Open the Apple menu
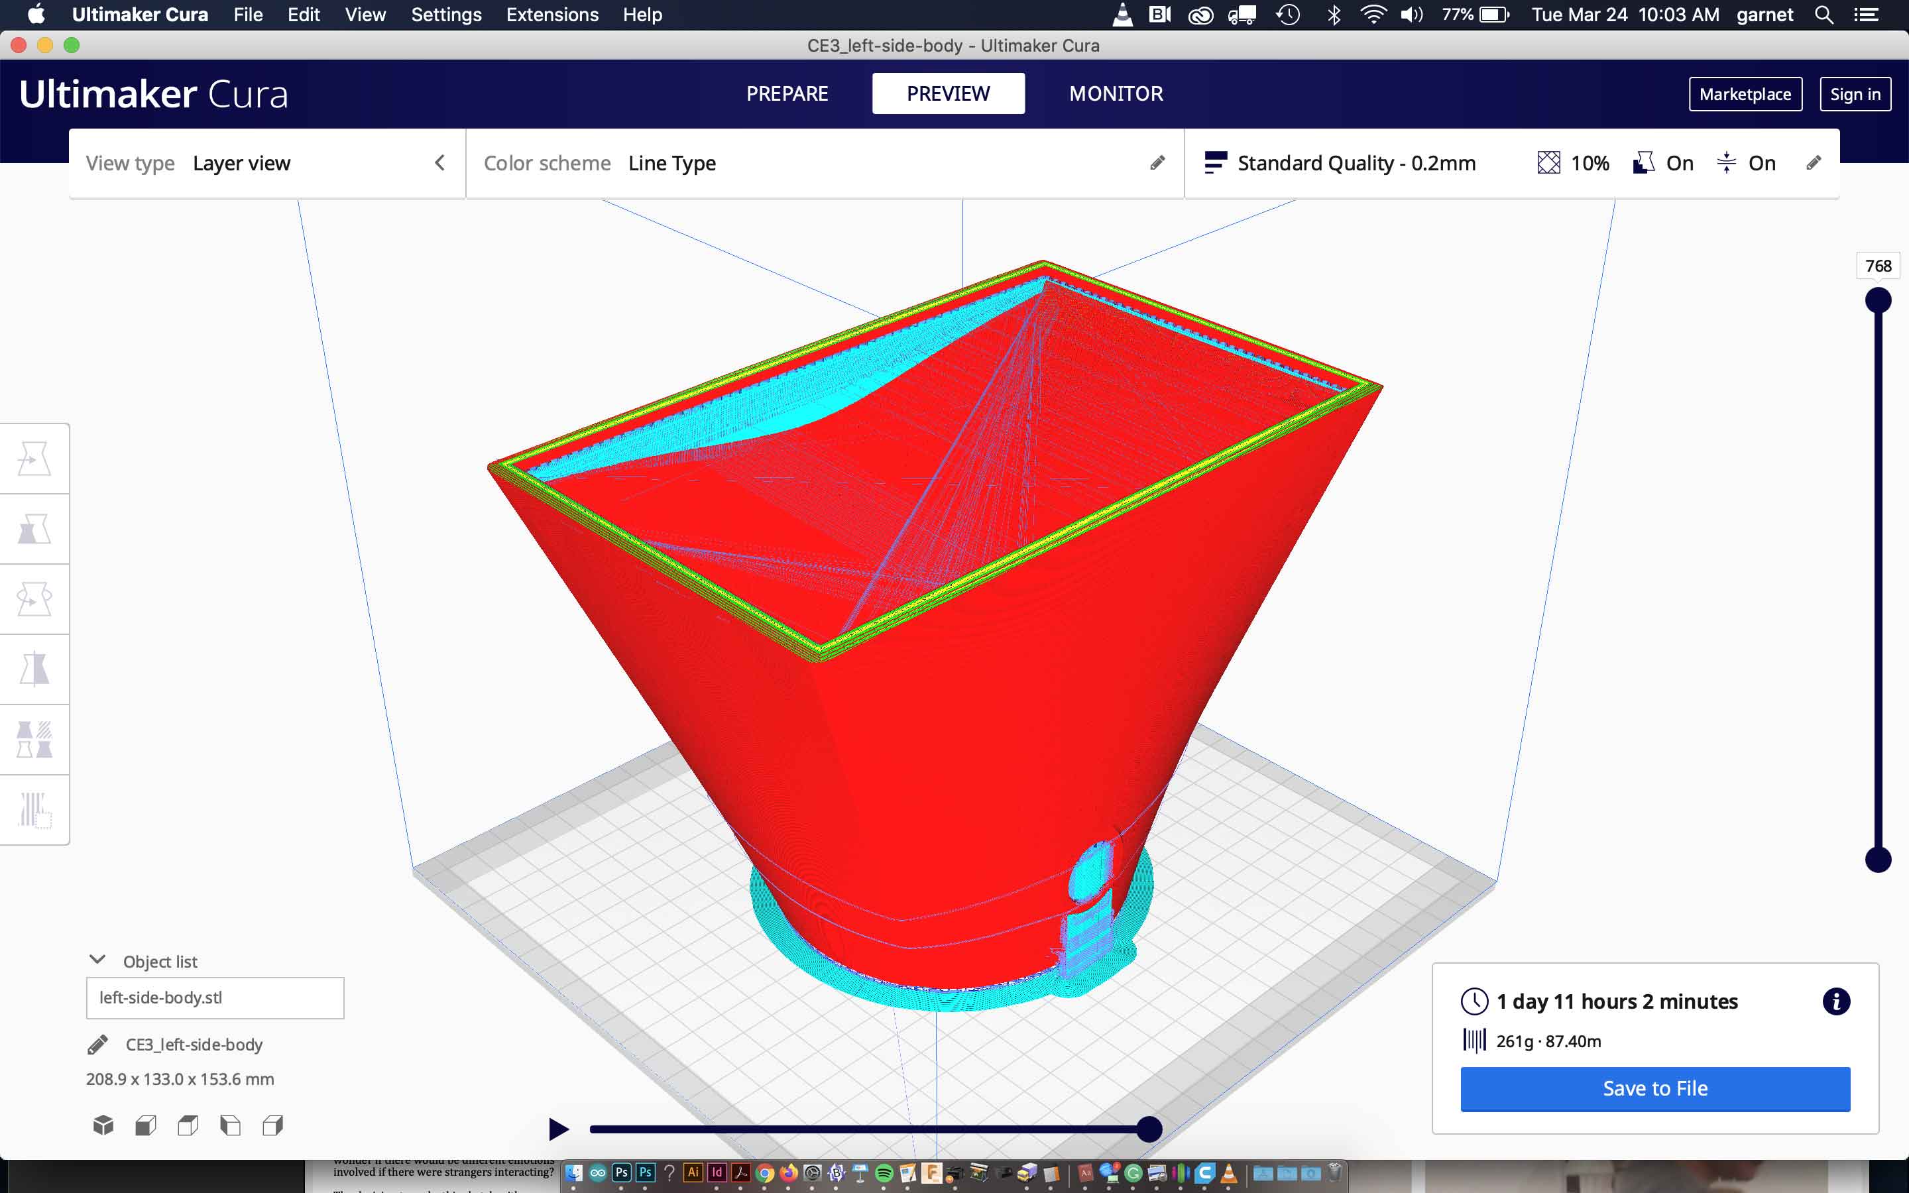 pos(36,14)
